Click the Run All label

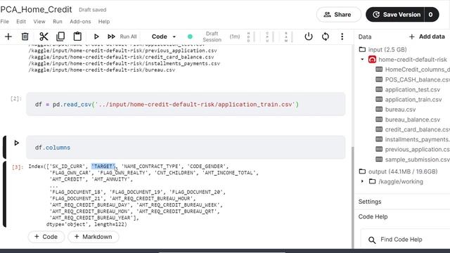click(128, 37)
